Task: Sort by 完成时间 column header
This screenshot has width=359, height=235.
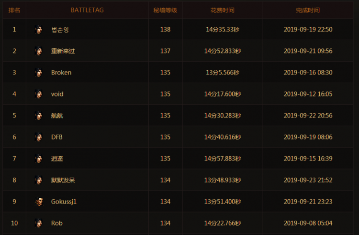Action: pyautogui.click(x=308, y=10)
